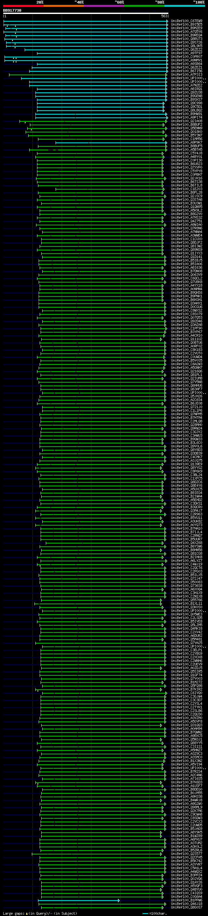Select hit label UniRef100_A7P313
The width and height of the screenshot is (208, 916).
click(x=187, y=75)
